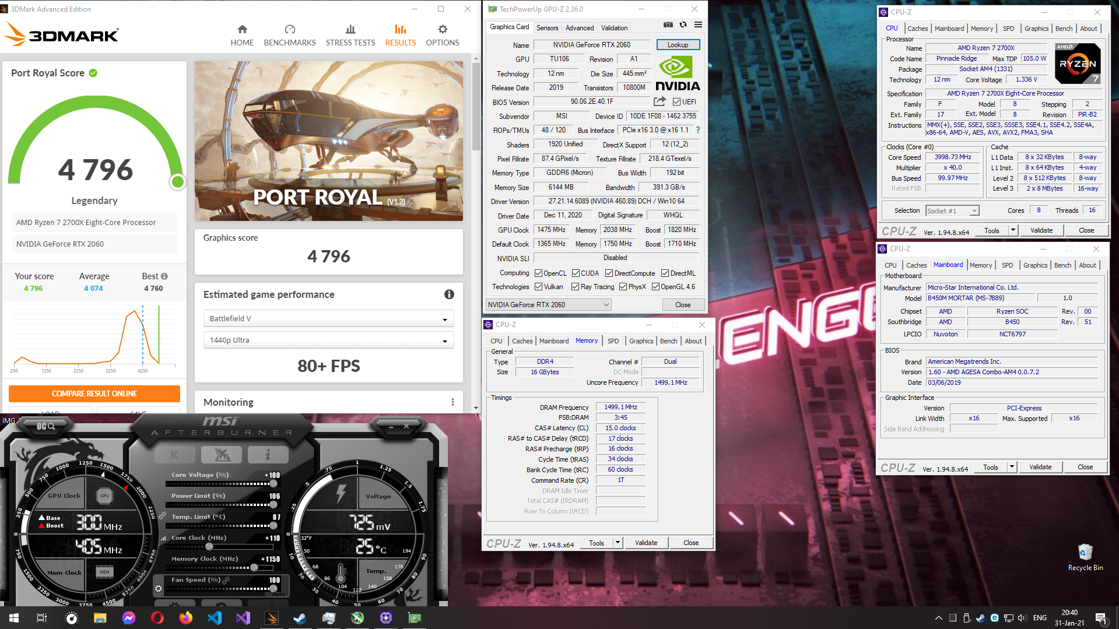The width and height of the screenshot is (1119, 629).
Task: Toggle the OpenCL checkbox
Action: pos(539,273)
